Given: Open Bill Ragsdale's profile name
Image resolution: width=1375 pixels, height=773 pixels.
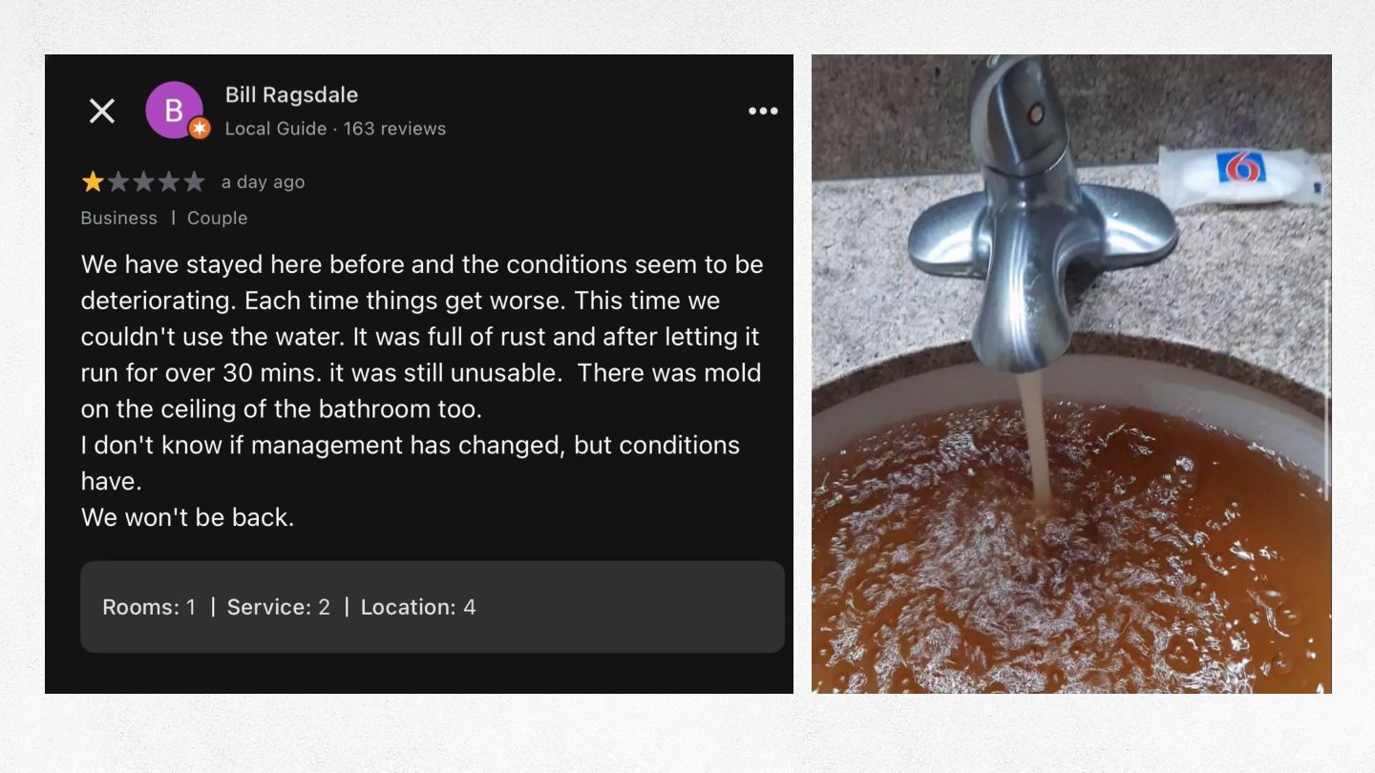Looking at the screenshot, I should tap(291, 94).
